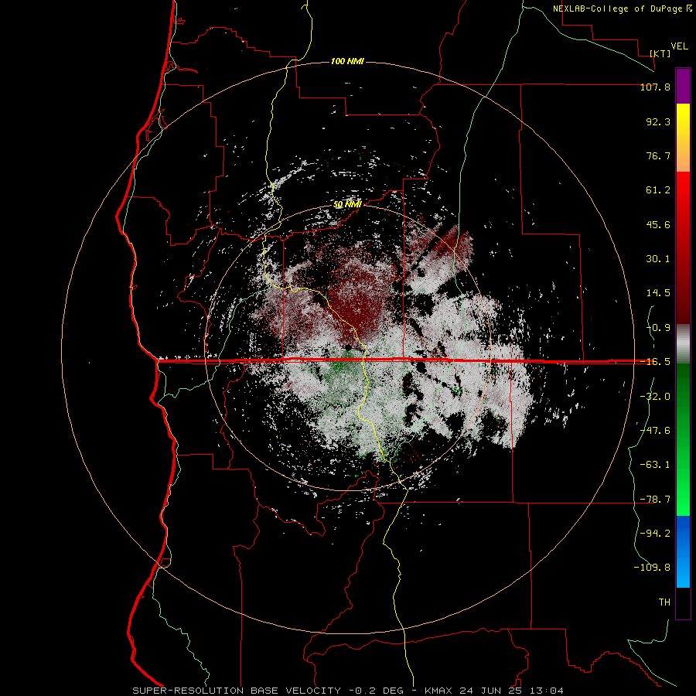Click the -94.2 value on velocity scale
Image resolution: width=696 pixels, height=696 pixels.
(x=655, y=533)
